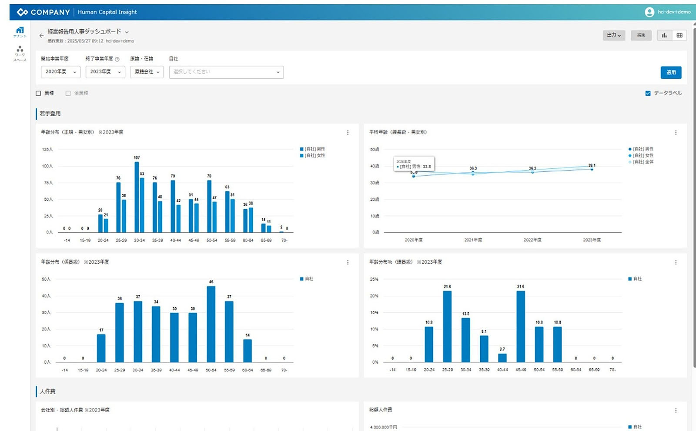The height and width of the screenshot is (431, 696).
Task: Switch to bar chart view icon
Action: [664, 35]
